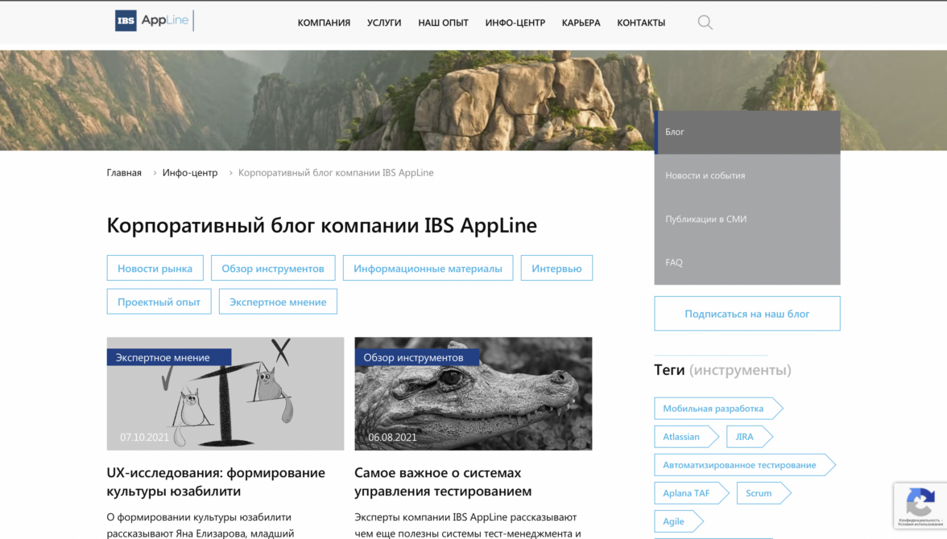Filter by Проектный опыт category
This screenshot has height=539, width=947.
click(159, 302)
